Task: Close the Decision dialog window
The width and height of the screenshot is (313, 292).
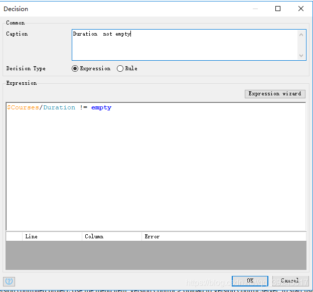Action: point(301,9)
